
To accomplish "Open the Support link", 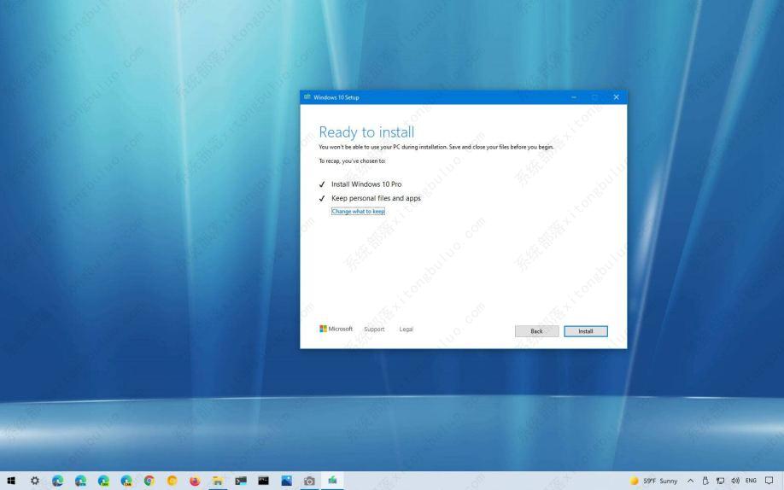I will (x=374, y=330).
